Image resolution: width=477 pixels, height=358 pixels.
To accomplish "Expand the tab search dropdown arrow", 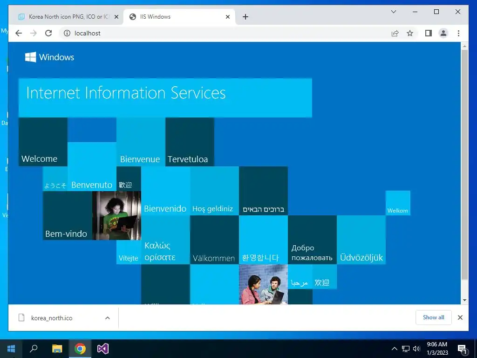I will click(x=393, y=12).
